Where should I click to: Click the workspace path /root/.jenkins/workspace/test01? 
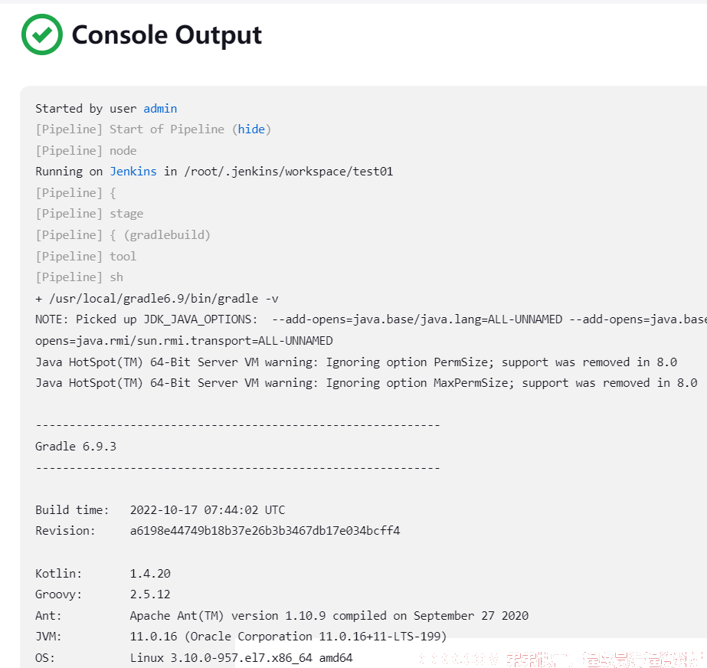point(289,172)
